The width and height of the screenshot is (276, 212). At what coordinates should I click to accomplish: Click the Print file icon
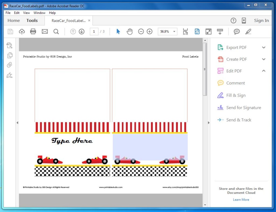point(33,32)
